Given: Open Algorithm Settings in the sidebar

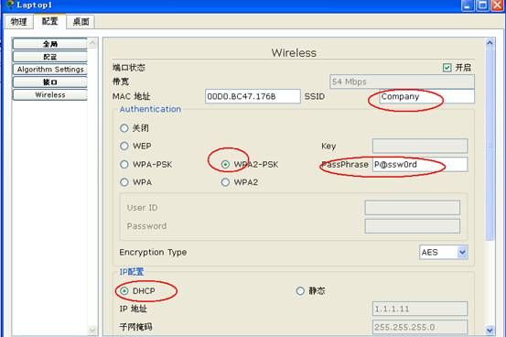Looking at the screenshot, I should click(x=50, y=70).
